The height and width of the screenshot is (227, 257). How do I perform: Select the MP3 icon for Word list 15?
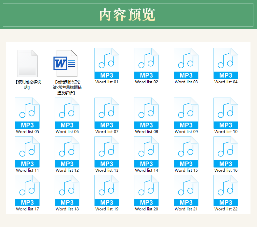click(x=186, y=152)
